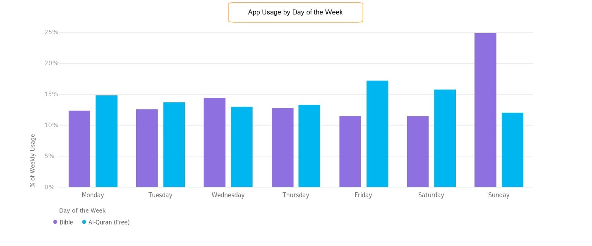Select the Wednesday Al-Quran bar
Screen dimensions: 592x246
coord(242,147)
